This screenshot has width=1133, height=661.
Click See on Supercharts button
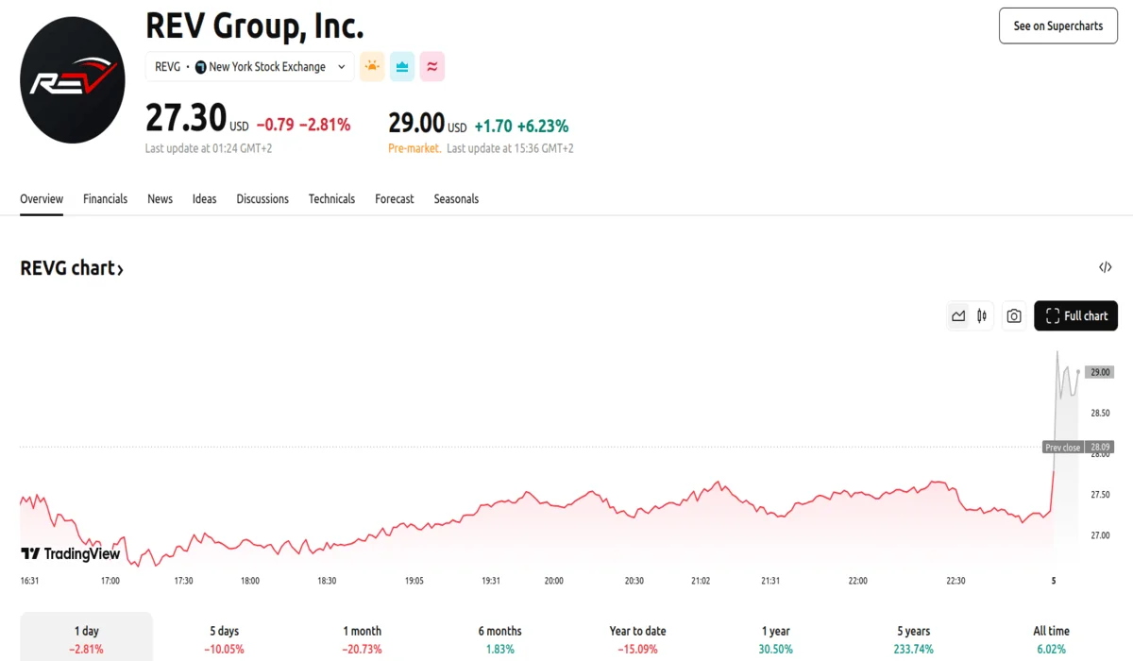tap(1057, 26)
